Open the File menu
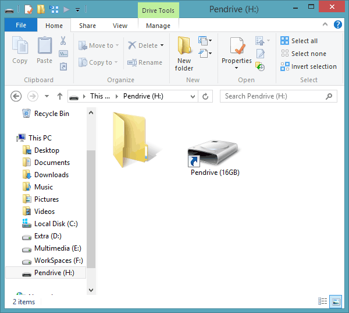The width and height of the screenshot is (349, 313). coord(21,25)
